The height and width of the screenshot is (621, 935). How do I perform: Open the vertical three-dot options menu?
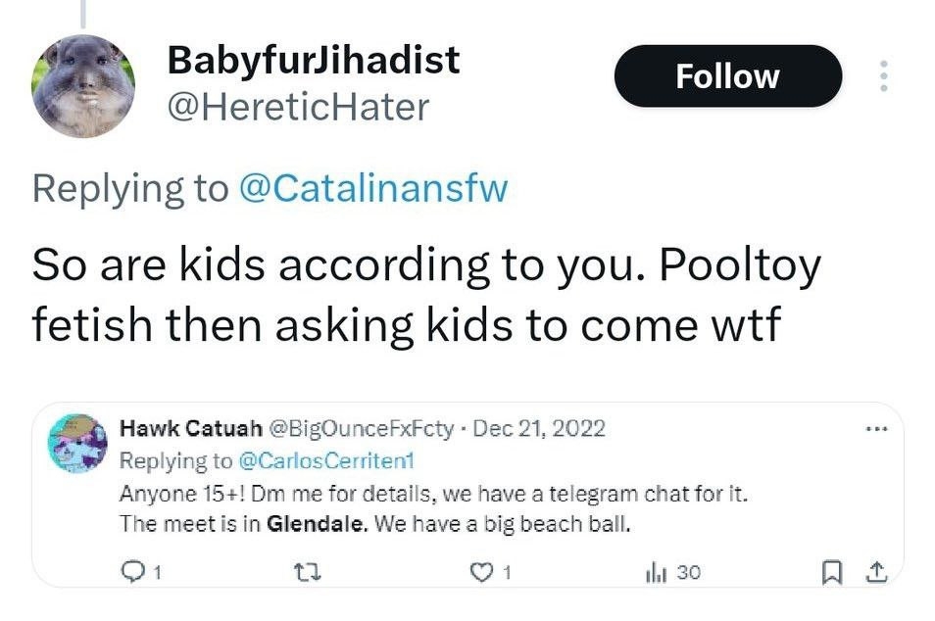(883, 76)
